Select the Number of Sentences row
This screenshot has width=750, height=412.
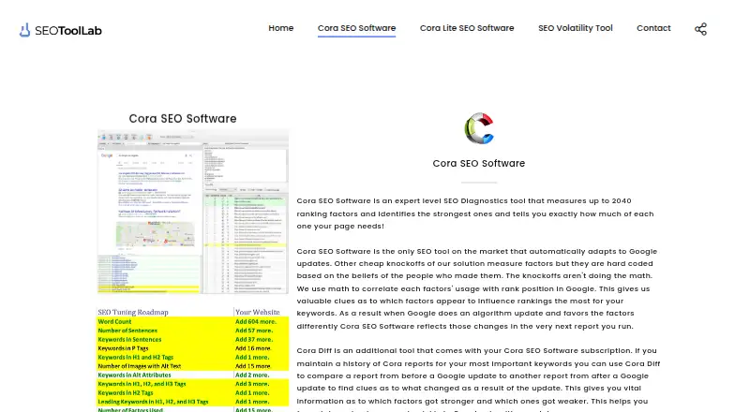click(193, 331)
